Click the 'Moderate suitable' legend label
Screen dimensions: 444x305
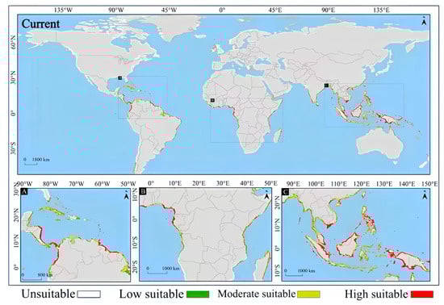coord(256,294)
